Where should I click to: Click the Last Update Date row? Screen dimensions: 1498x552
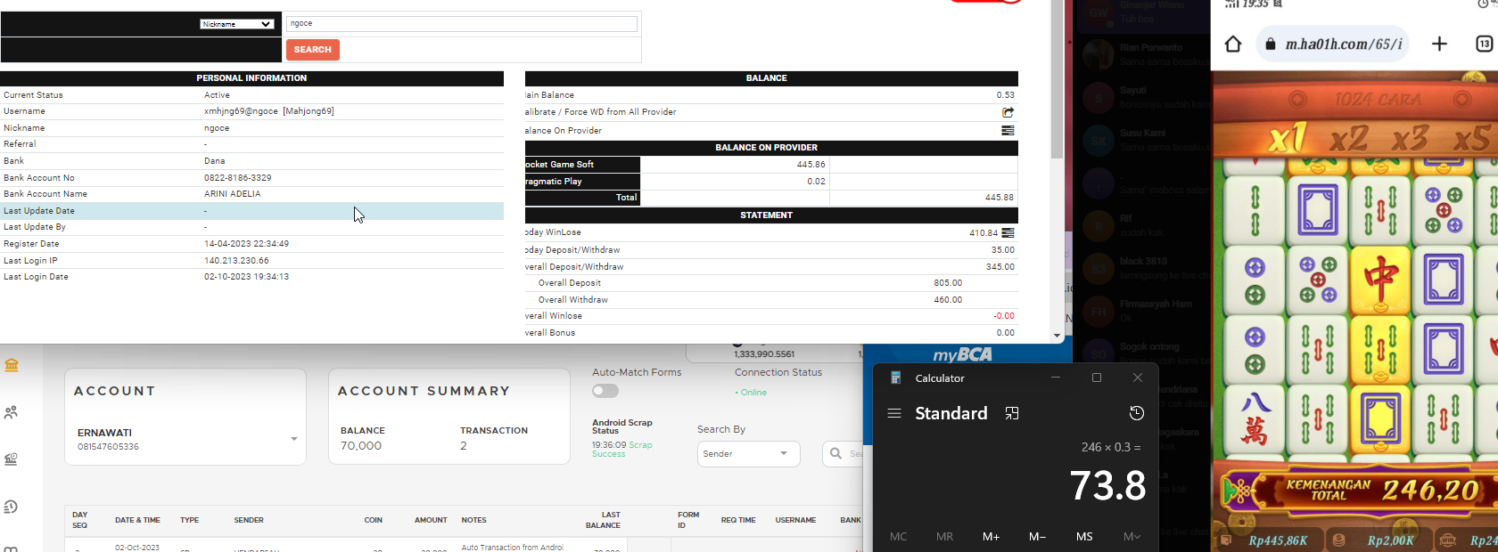pos(251,211)
